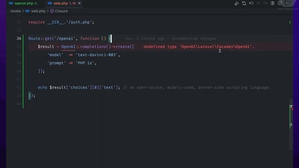Click the PHP icon in breadcrumb
This screenshot has height=168, width=299.
[x=28, y=11]
